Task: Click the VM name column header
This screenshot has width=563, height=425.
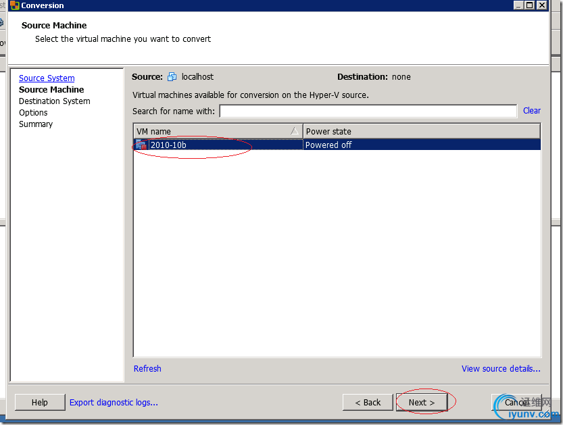Action: [x=218, y=131]
